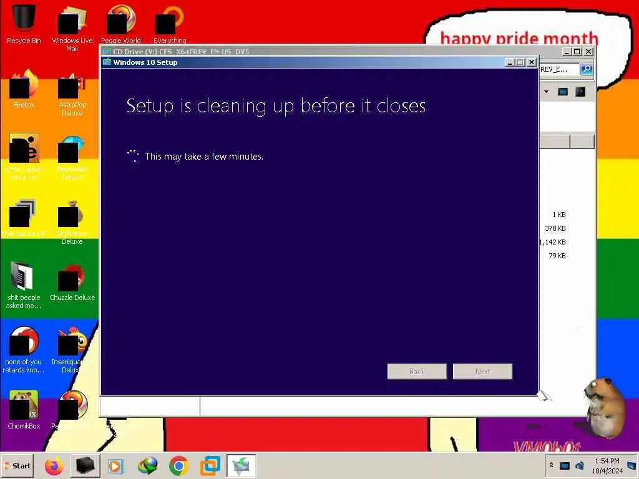Open the 'shit people asked me' folder icon

tap(24, 286)
